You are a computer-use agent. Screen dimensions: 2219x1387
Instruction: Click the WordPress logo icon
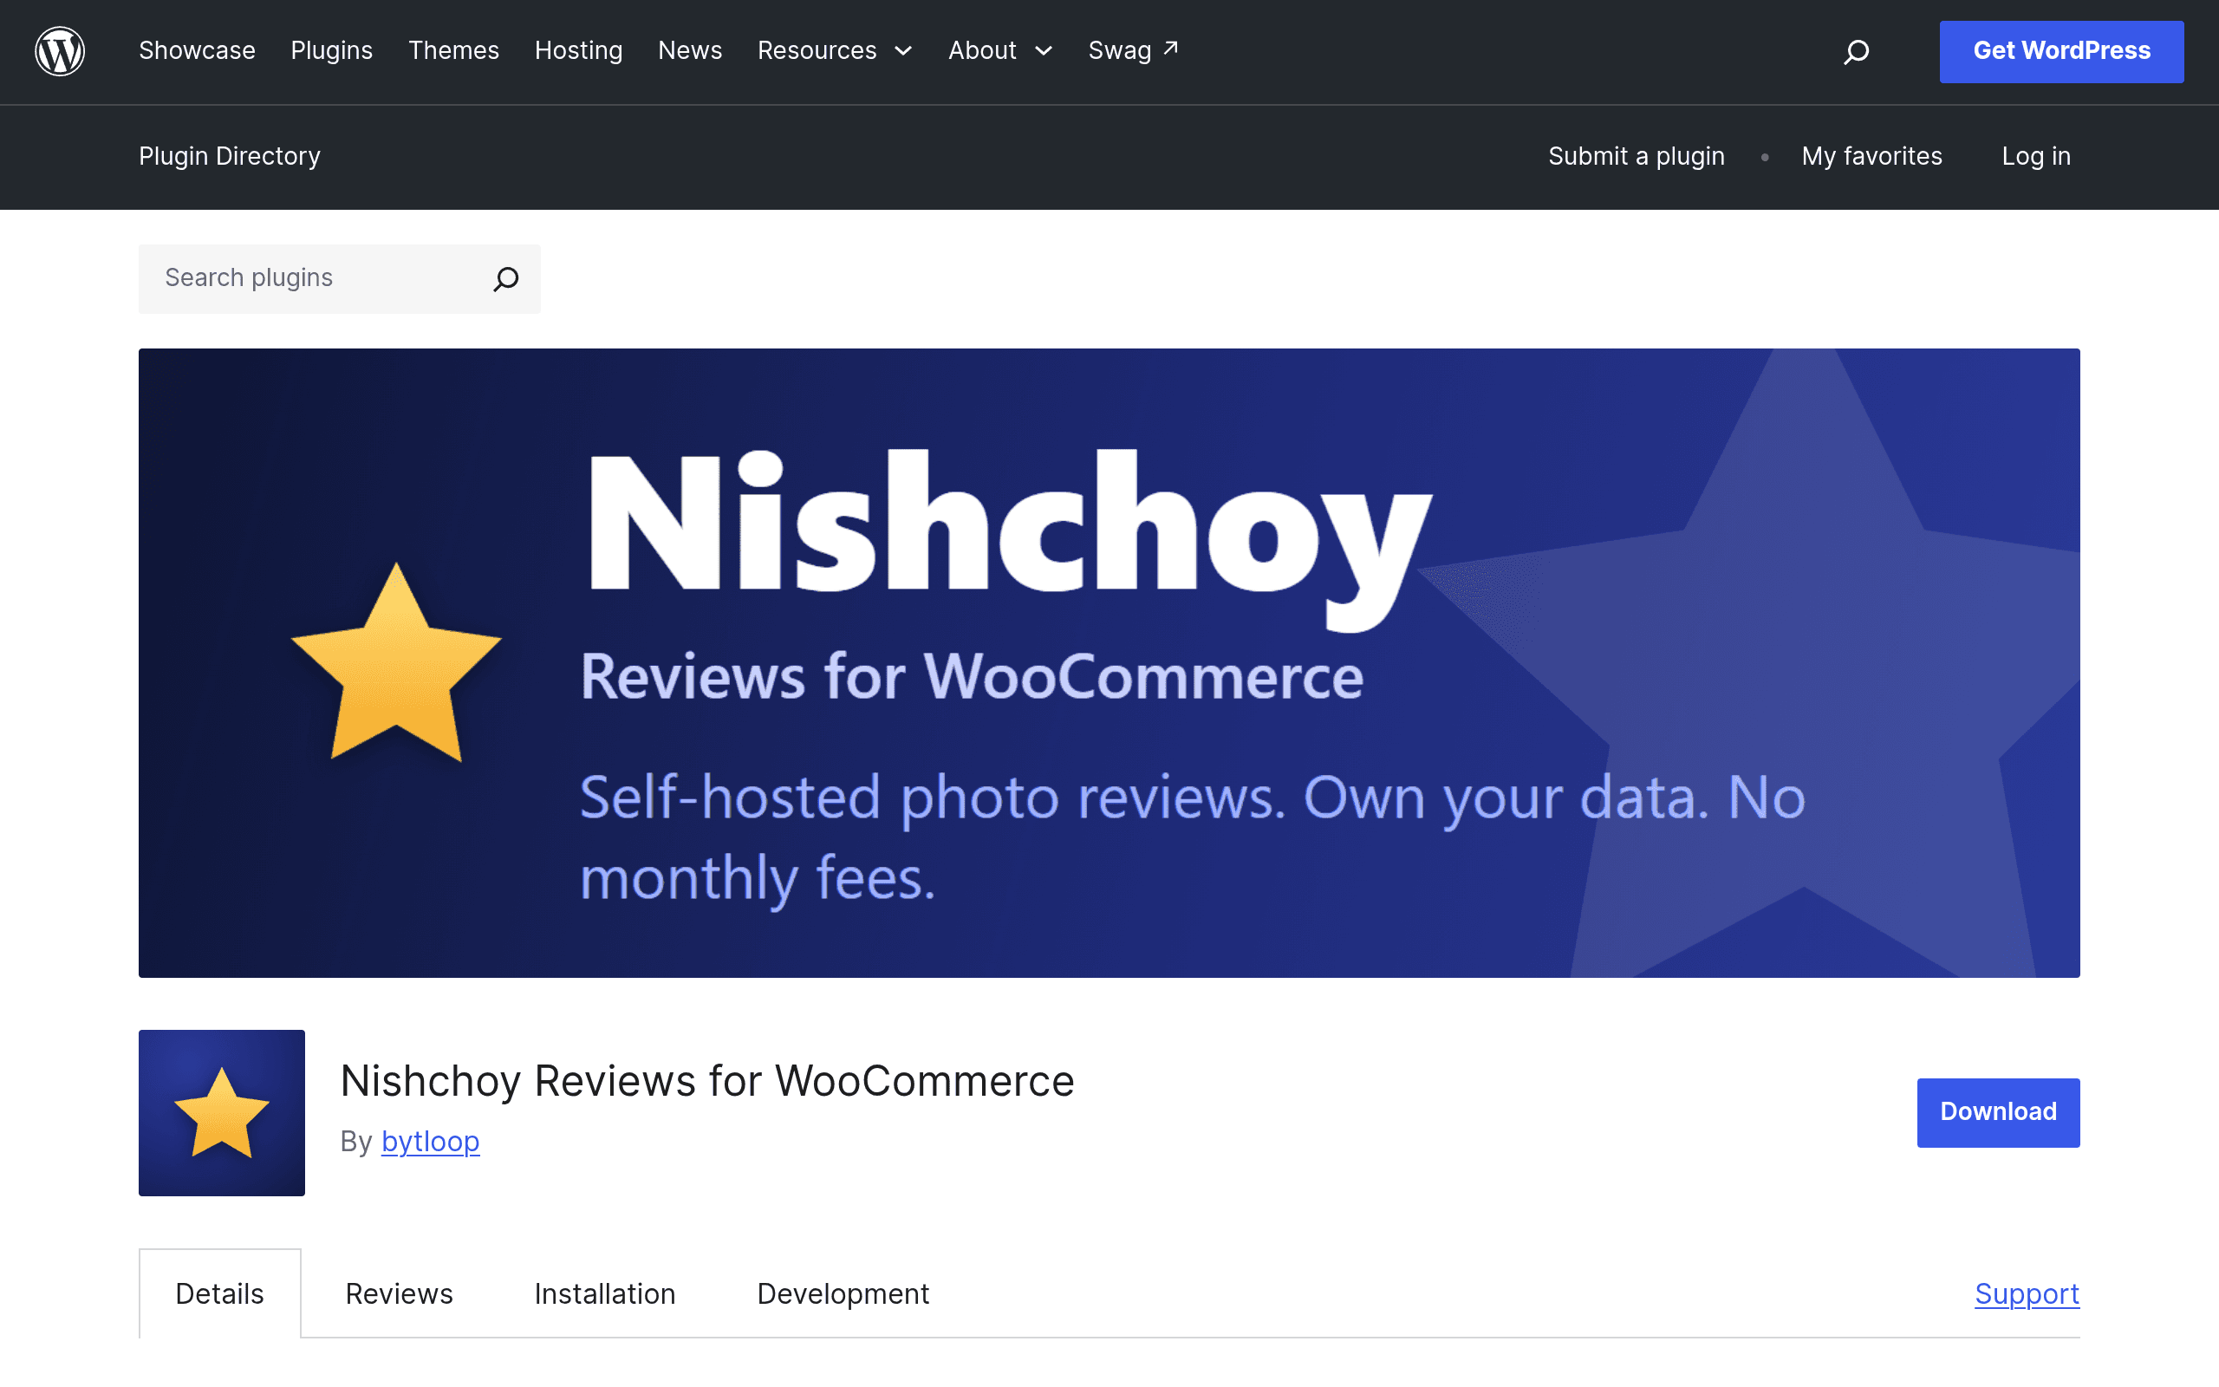tap(60, 51)
